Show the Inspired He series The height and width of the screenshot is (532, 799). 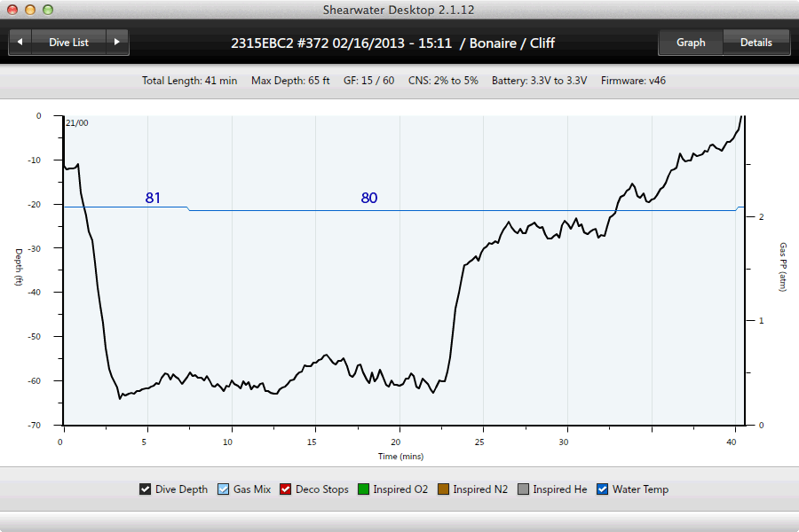pyautogui.click(x=524, y=489)
